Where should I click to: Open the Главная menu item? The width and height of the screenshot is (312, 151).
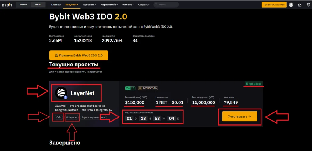pyautogui.click(x=56, y=5)
